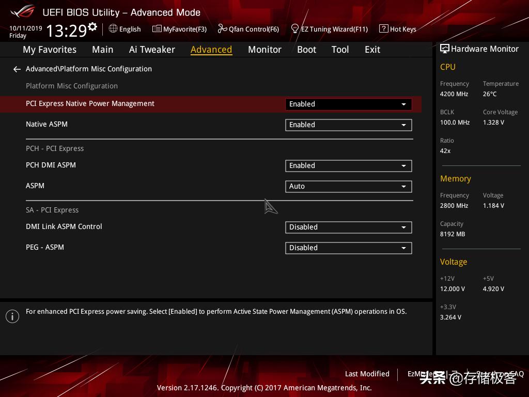The height and width of the screenshot is (397, 529).
Task: Go to Exit tab
Action: point(372,50)
